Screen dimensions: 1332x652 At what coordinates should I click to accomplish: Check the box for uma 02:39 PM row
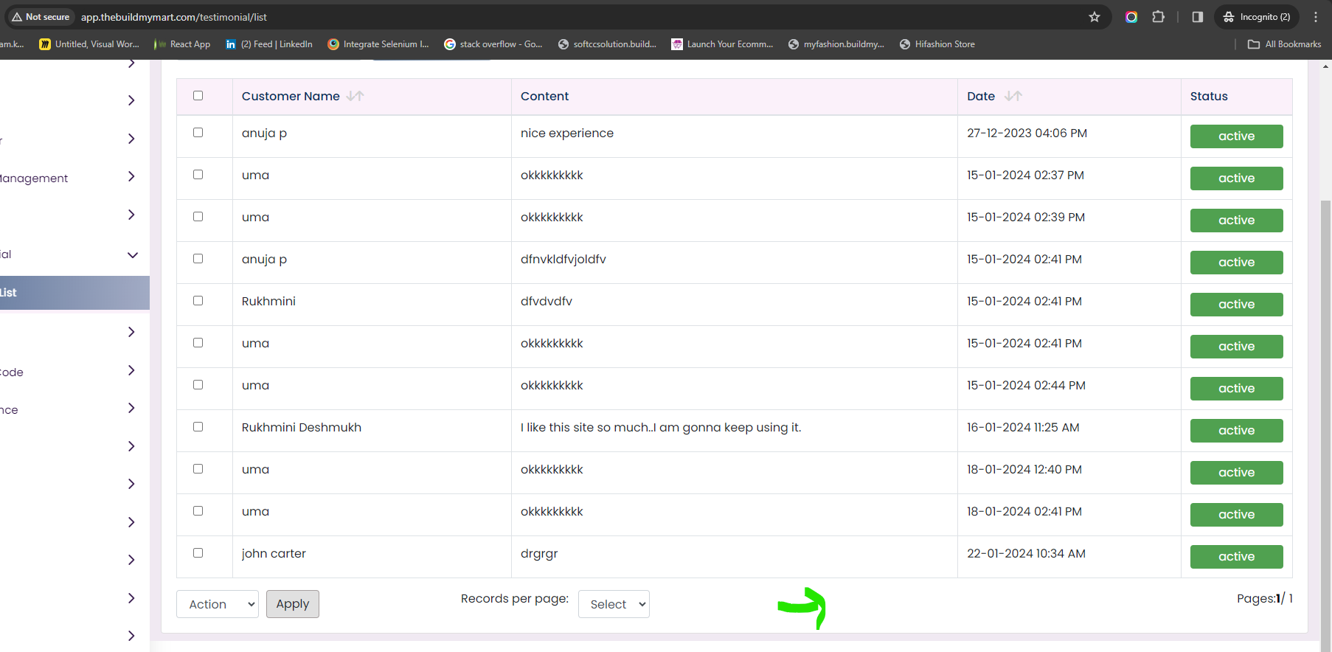[x=198, y=217]
